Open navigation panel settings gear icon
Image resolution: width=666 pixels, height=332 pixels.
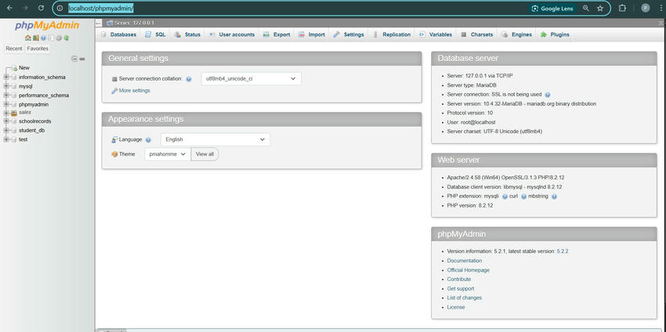point(59,38)
